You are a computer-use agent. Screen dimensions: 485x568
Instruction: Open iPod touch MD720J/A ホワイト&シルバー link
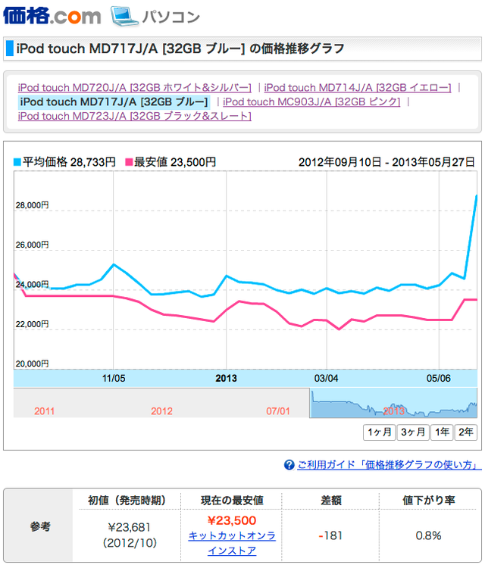(x=134, y=88)
